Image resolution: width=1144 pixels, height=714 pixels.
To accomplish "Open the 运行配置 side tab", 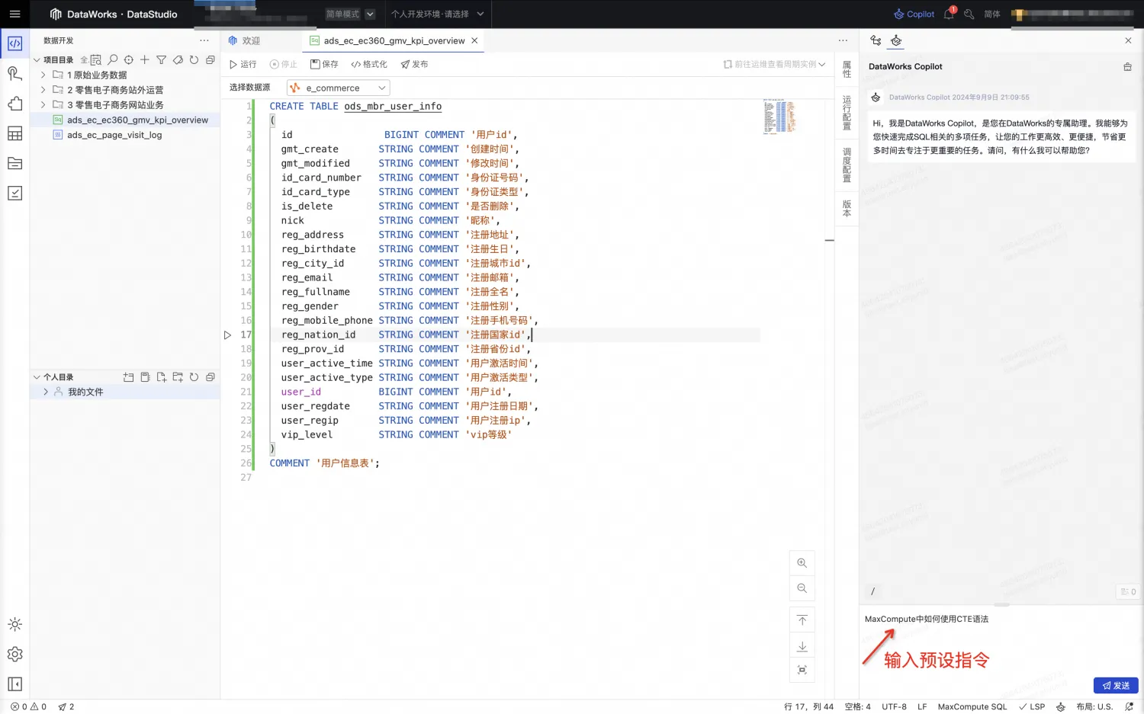I will [847, 113].
